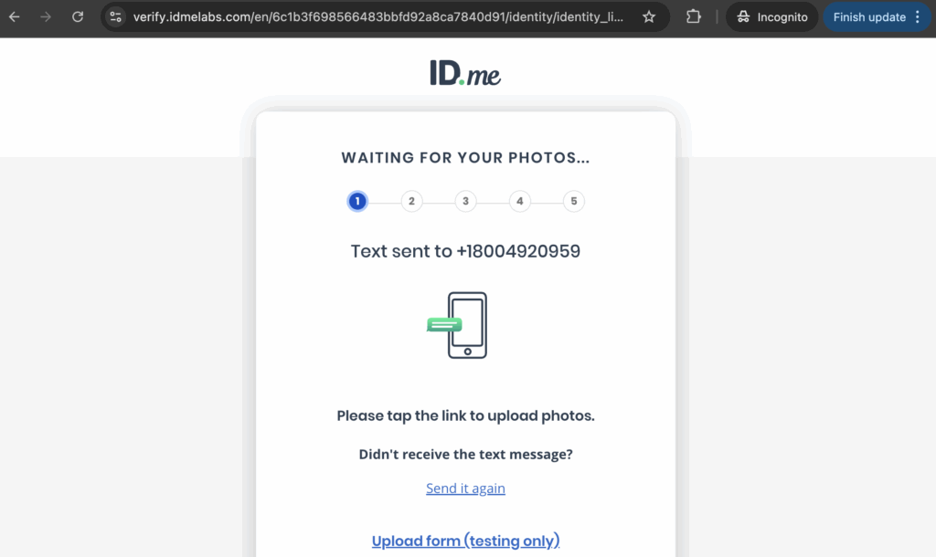
Task: Click the Finish update button
Action: (868, 16)
